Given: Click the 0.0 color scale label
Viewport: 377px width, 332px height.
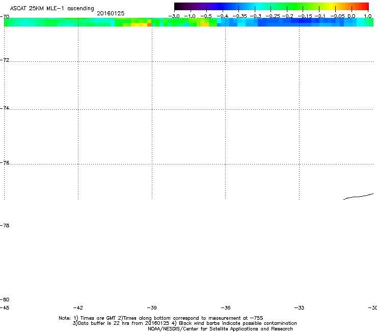Looking at the screenshot, I should tap(352, 16).
